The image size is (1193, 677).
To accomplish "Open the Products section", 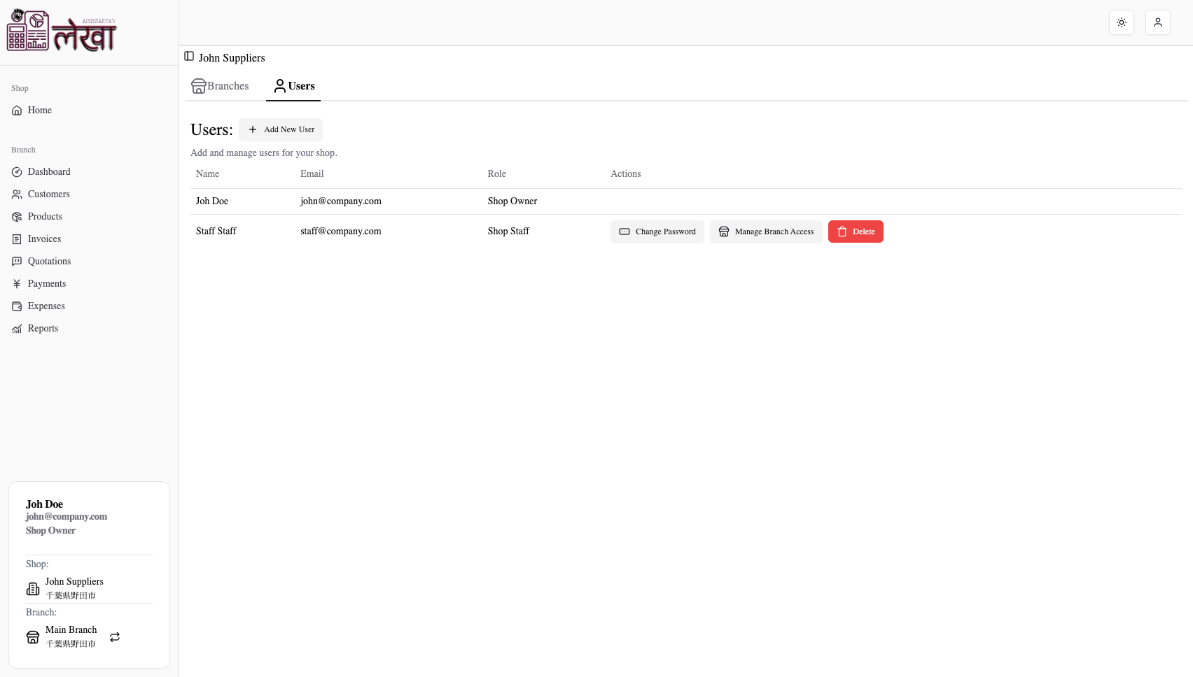I will pyautogui.click(x=45, y=216).
